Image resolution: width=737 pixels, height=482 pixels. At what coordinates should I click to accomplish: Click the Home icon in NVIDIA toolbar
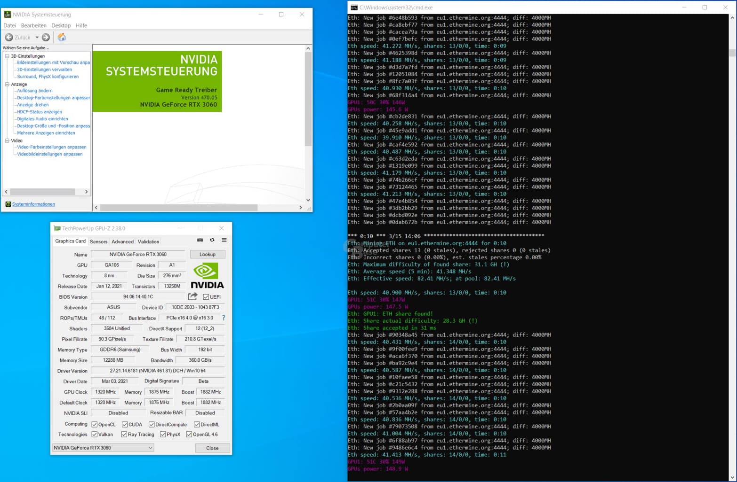click(62, 37)
